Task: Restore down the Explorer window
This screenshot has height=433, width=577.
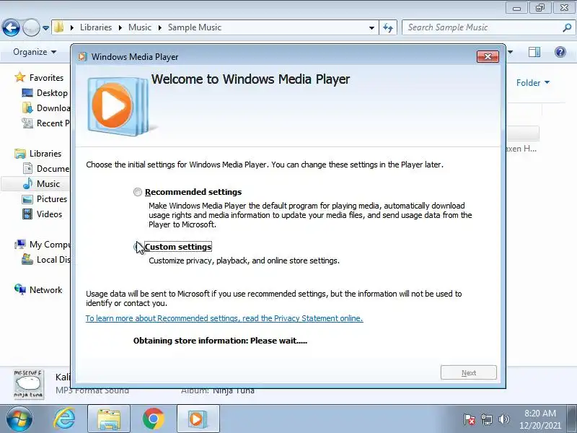Action: click(x=539, y=8)
